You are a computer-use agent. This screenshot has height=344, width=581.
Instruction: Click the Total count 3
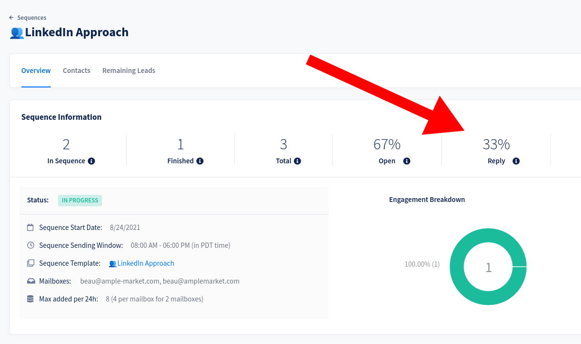click(x=284, y=144)
